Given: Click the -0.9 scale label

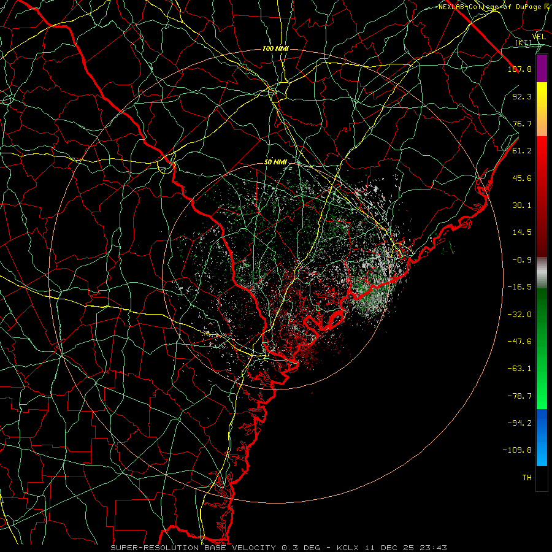Looking at the screenshot, I should point(522,260).
